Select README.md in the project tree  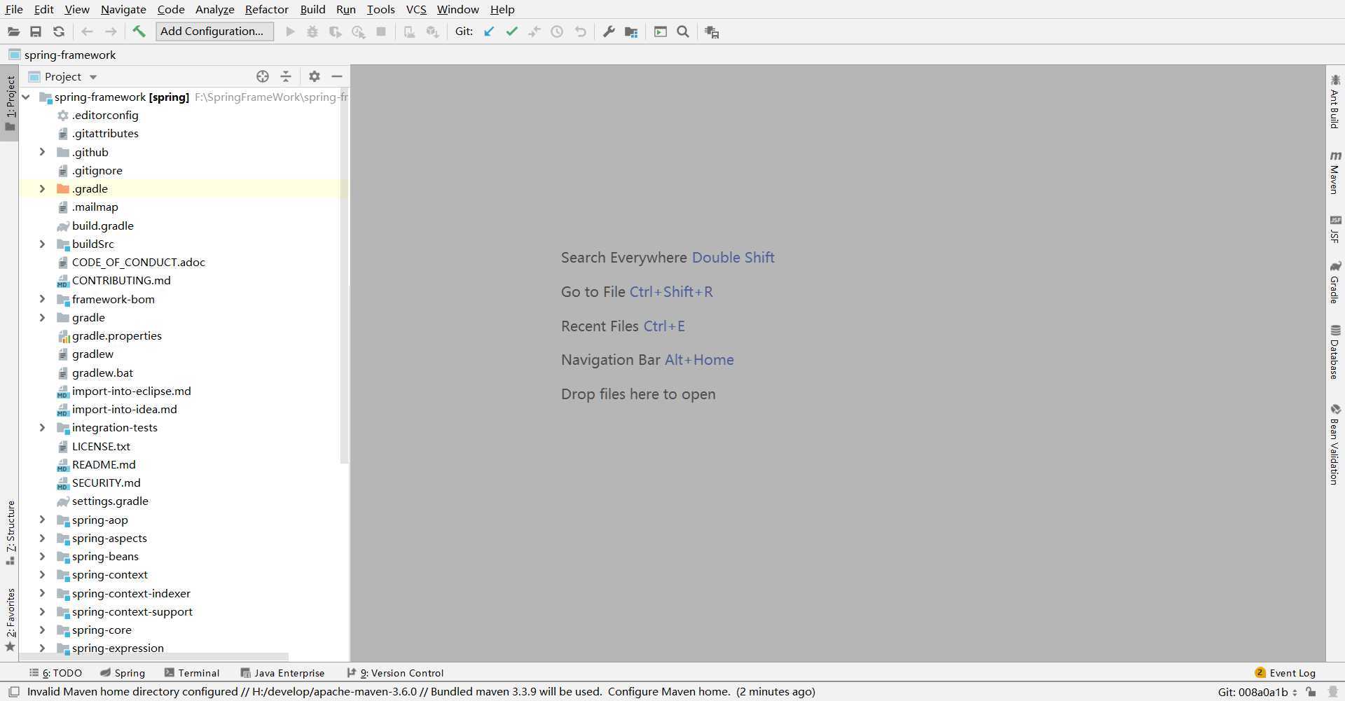[x=104, y=464]
